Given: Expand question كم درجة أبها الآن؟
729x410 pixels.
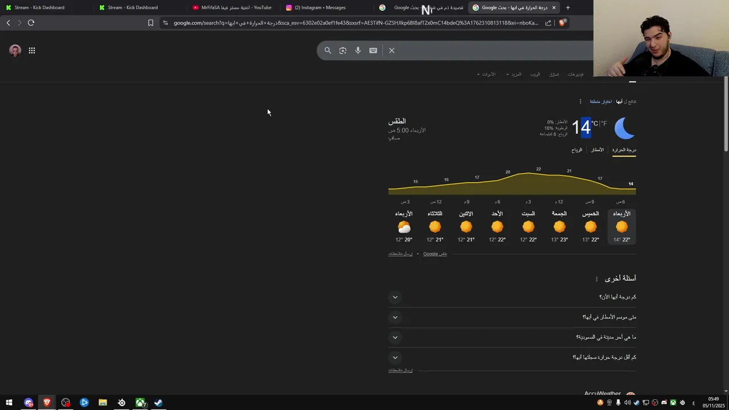Looking at the screenshot, I should (512, 297).
